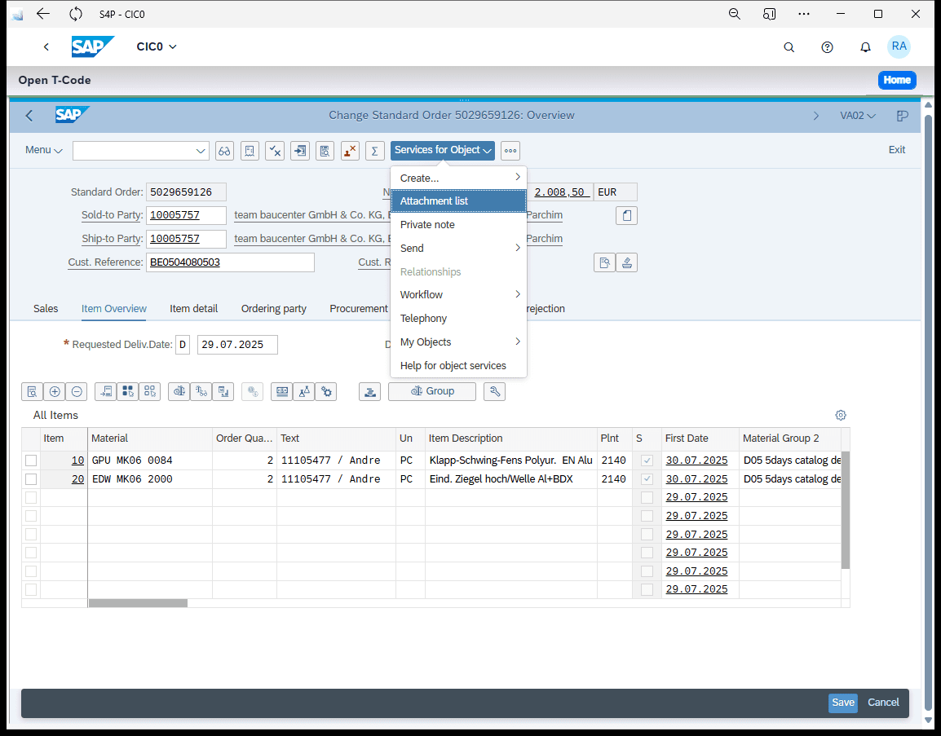
Task: Click the Cust. Reference input field
Action: click(x=230, y=262)
